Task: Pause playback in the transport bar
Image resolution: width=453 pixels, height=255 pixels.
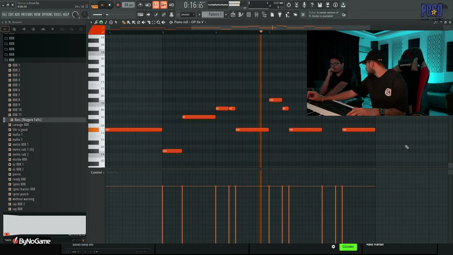Action: coord(102,5)
